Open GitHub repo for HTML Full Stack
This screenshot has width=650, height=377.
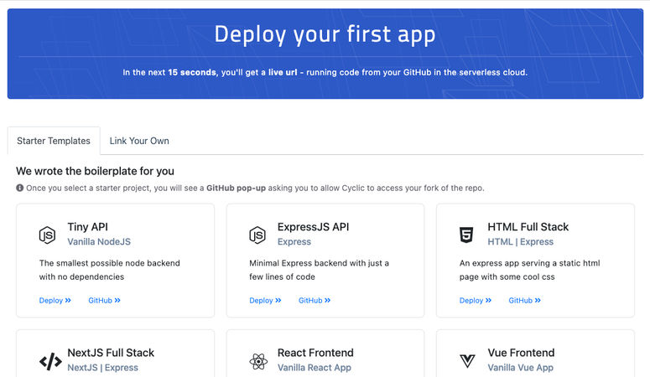click(x=525, y=301)
